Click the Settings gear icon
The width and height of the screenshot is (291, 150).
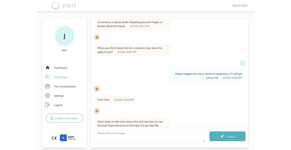pyautogui.click(x=47, y=96)
